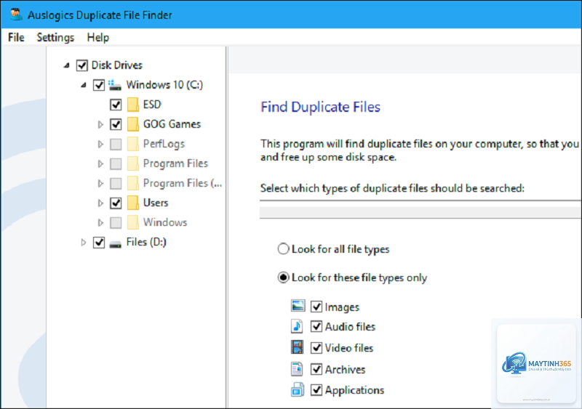The height and width of the screenshot is (409, 582).
Task: Check the Windows folder checkbox
Action: click(116, 223)
